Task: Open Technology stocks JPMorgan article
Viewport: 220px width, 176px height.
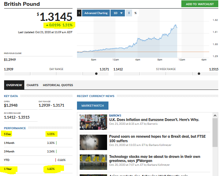Action: (x=155, y=159)
